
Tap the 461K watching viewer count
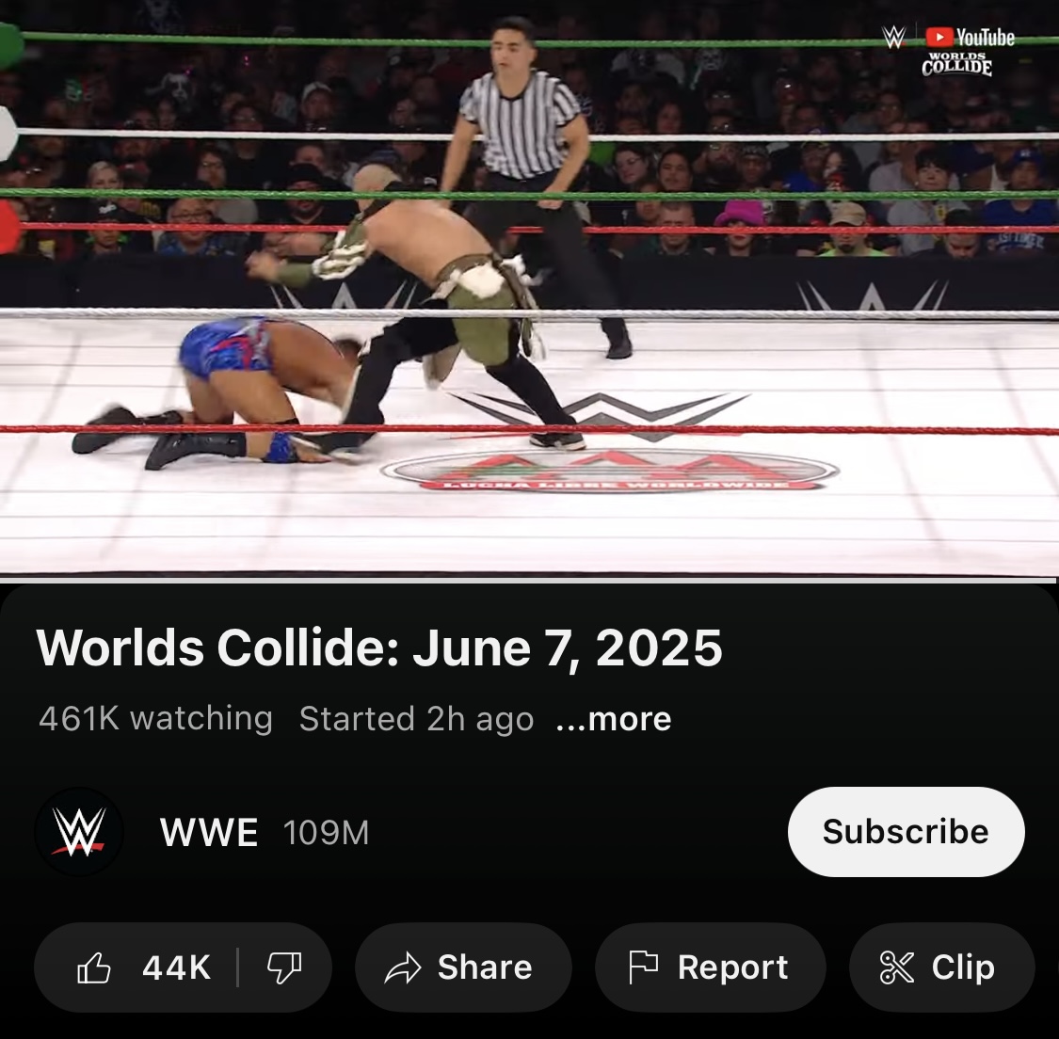coord(156,718)
